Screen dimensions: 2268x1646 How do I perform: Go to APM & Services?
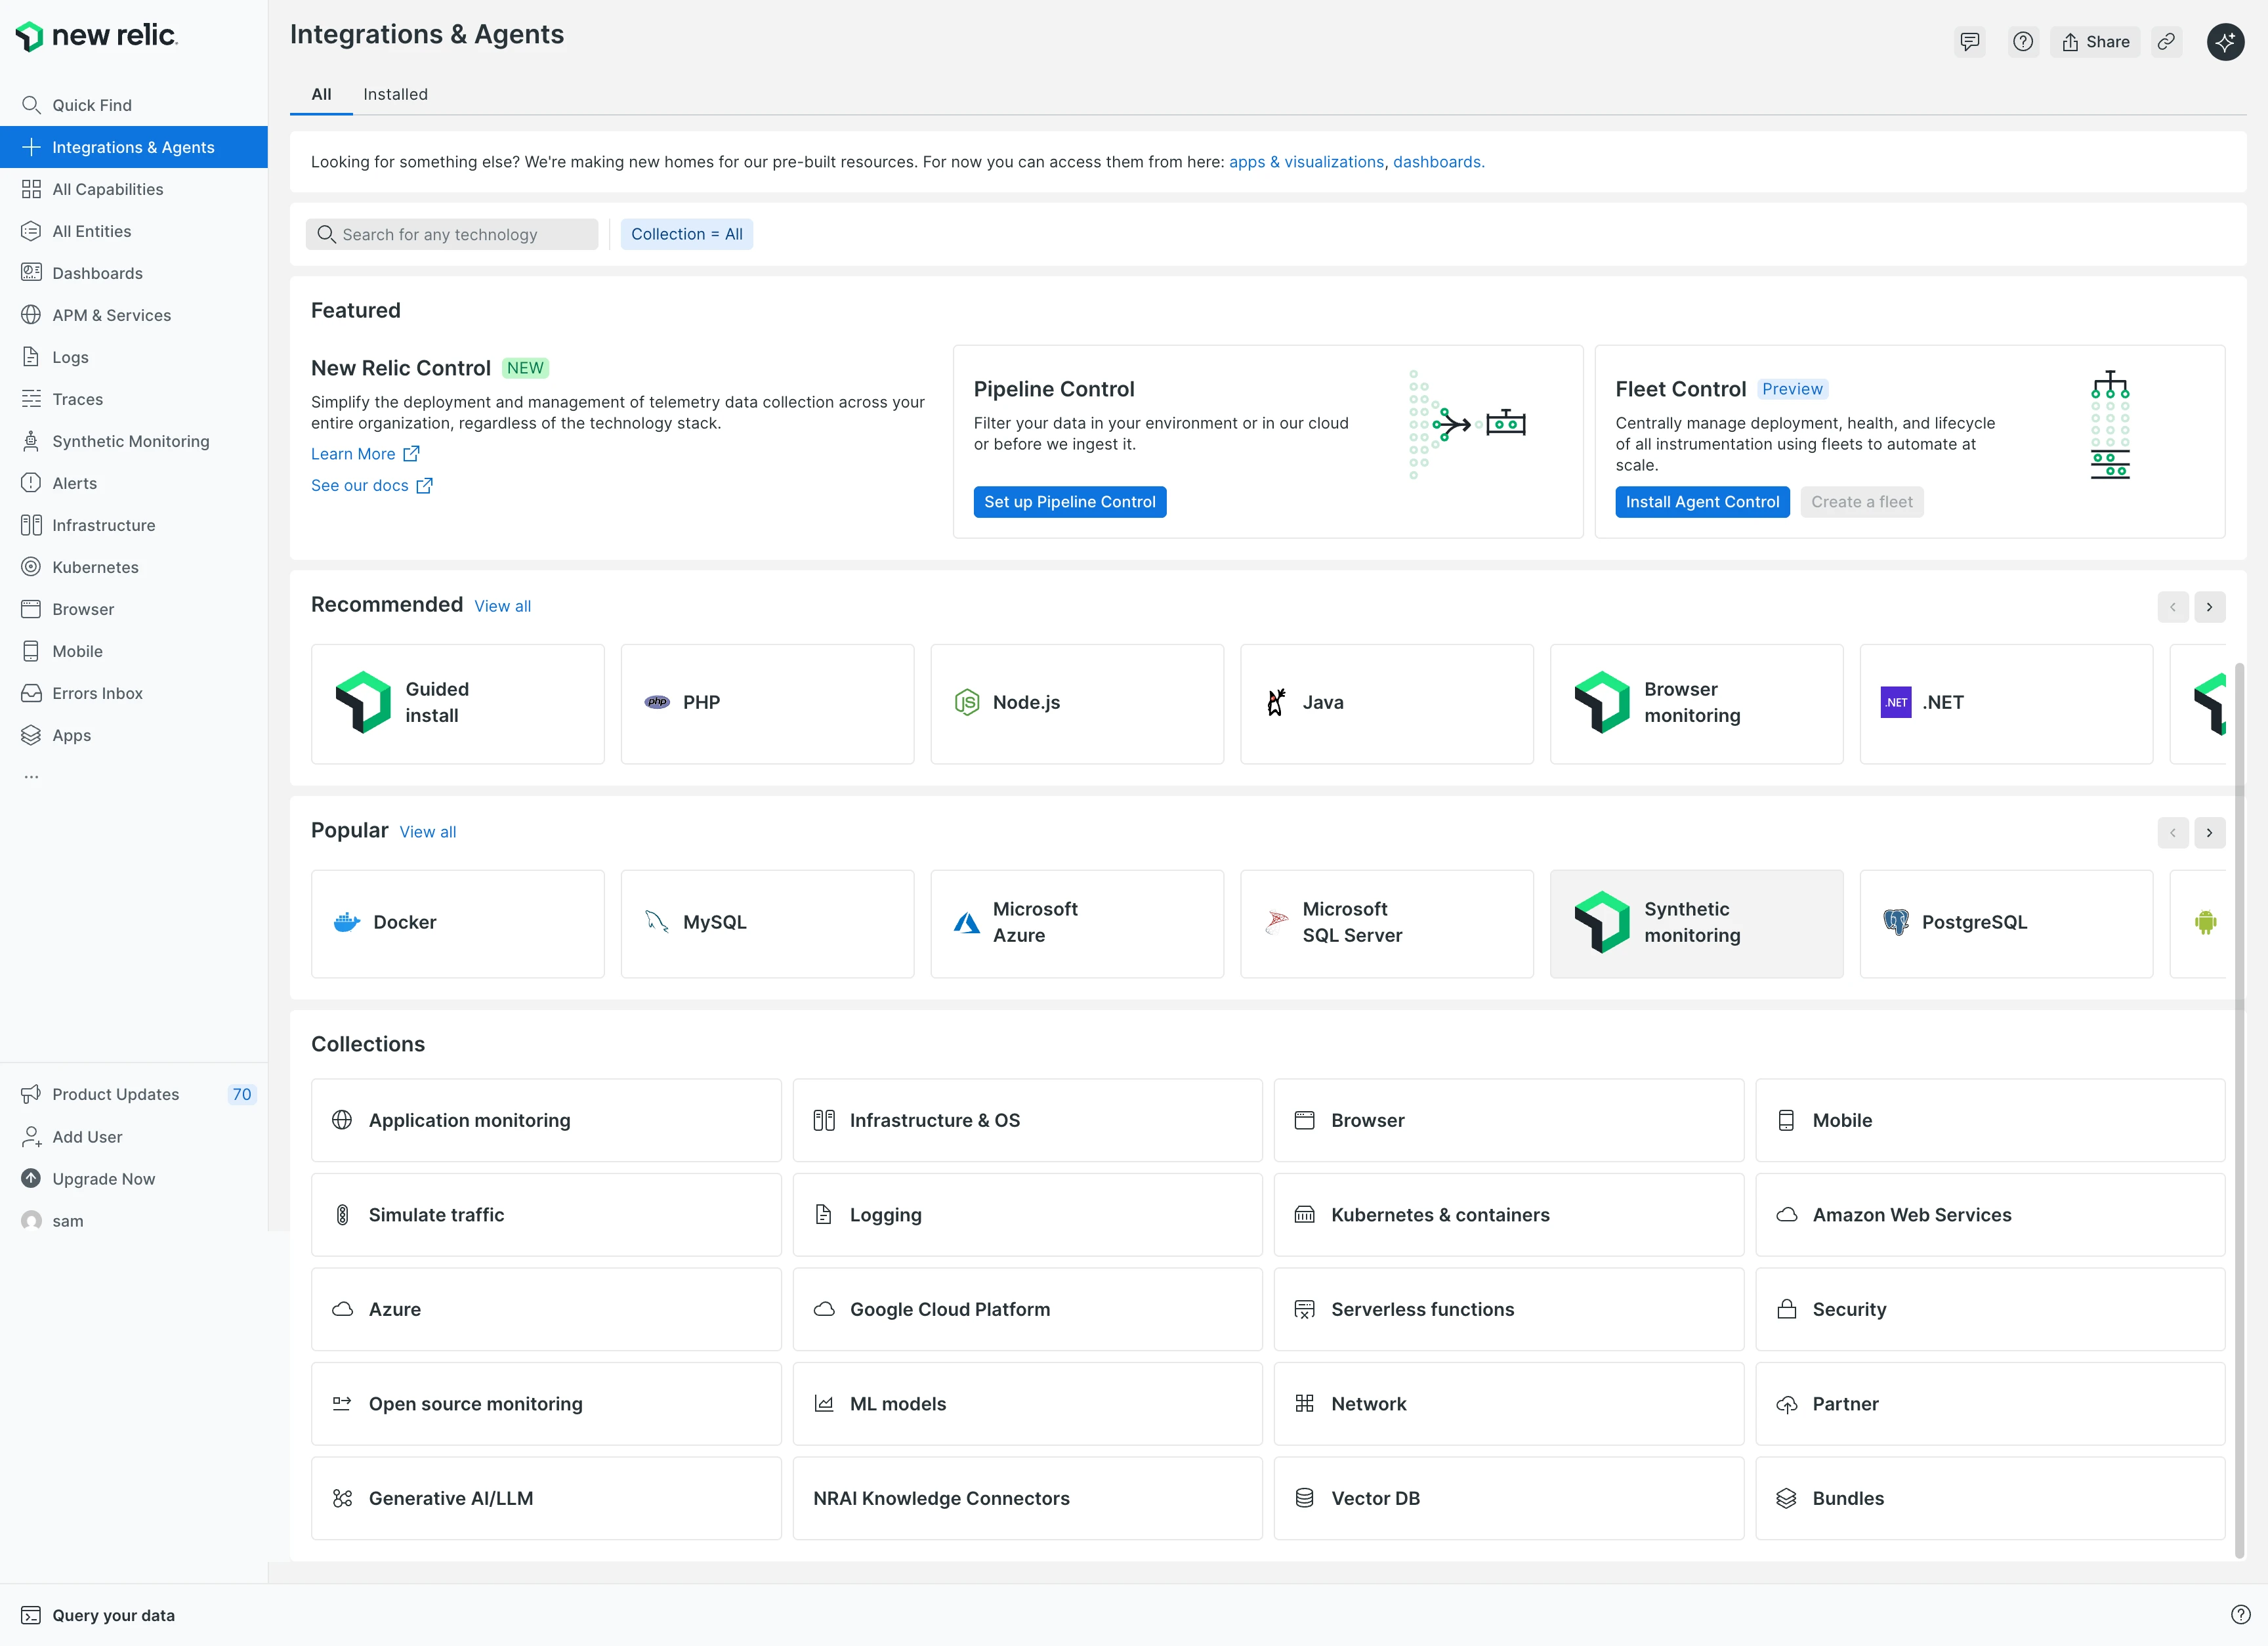pos(134,315)
